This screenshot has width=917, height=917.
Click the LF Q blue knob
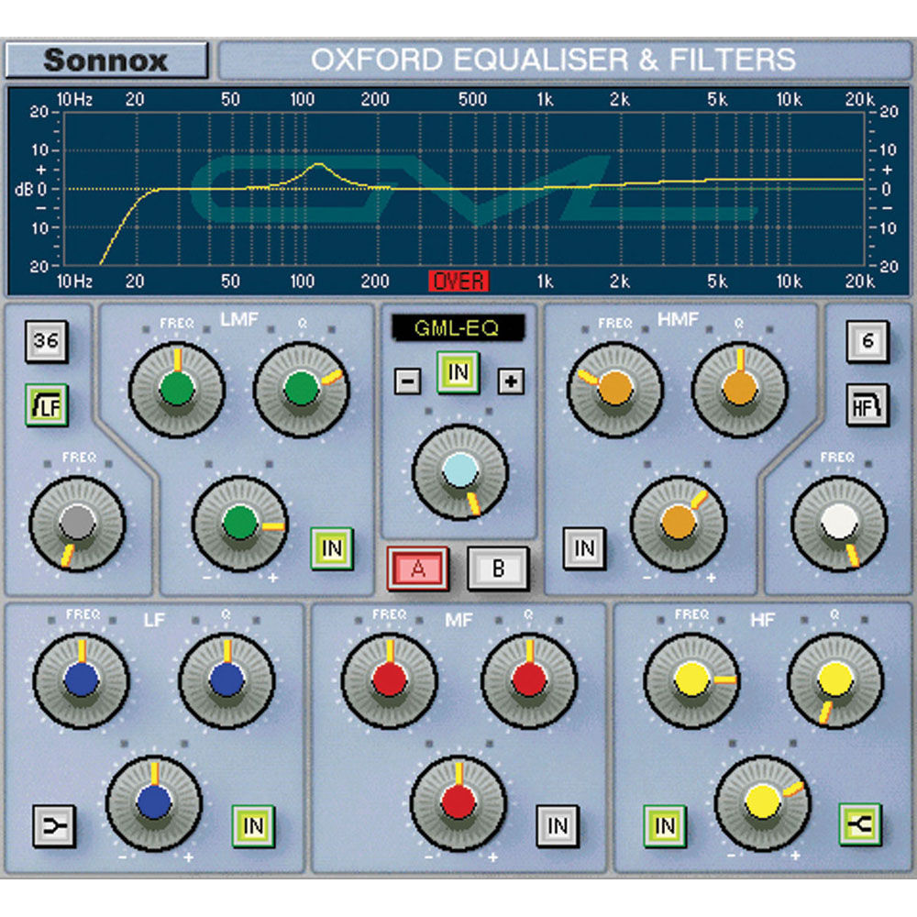click(226, 680)
